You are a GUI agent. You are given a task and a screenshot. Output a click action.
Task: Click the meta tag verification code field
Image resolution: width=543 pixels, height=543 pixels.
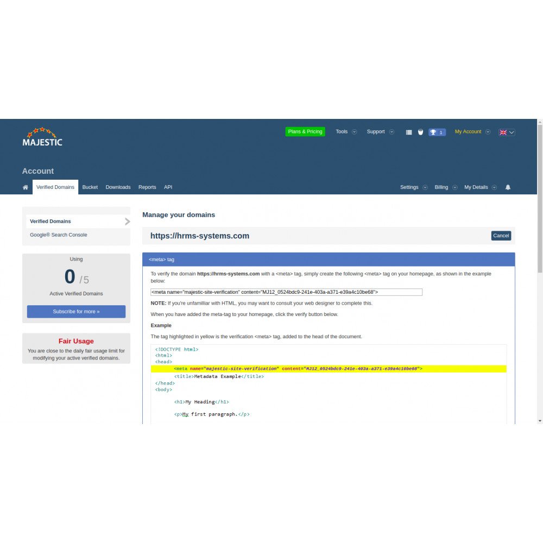click(286, 292)
